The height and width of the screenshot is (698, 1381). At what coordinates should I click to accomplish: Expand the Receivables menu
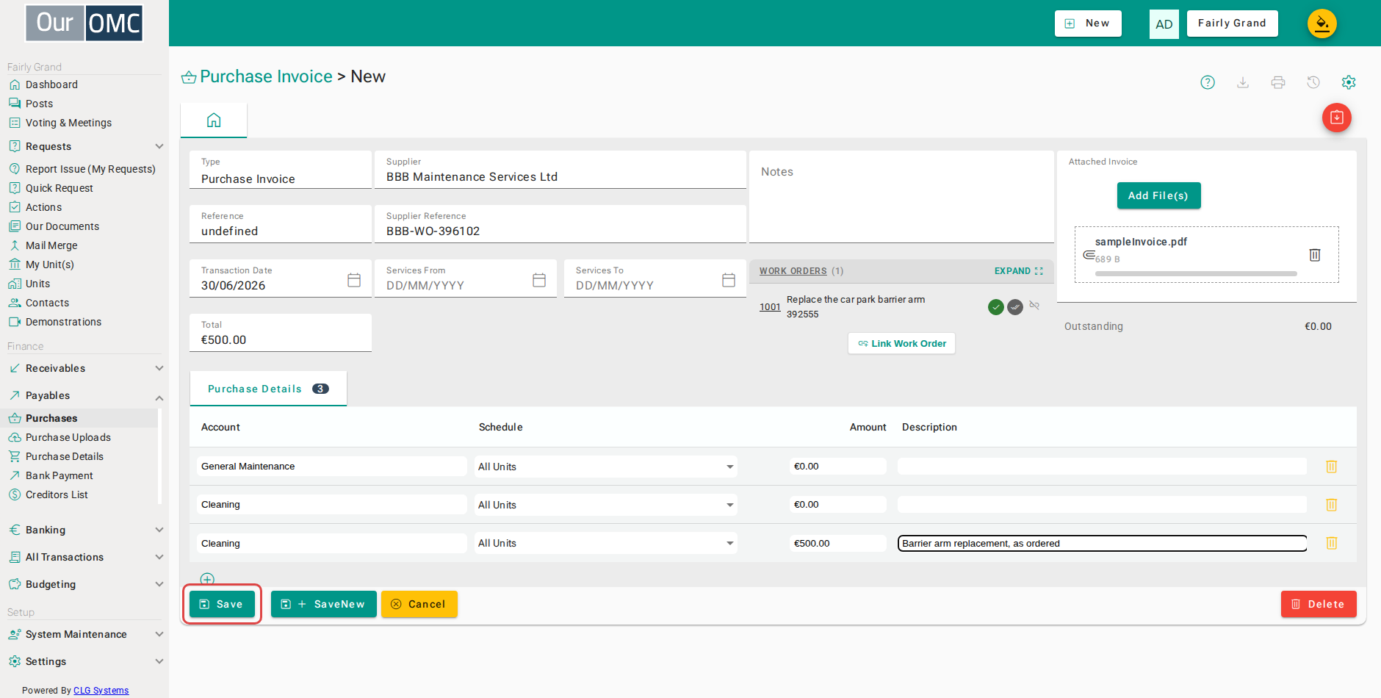[x=159, y=368]
